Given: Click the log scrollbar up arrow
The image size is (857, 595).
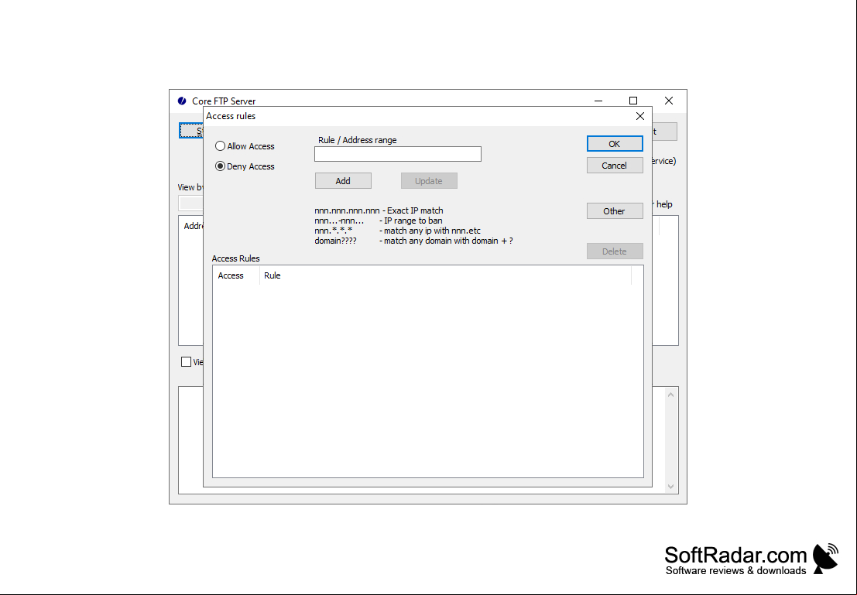Looking at the screenshot, I should tap(670, 395).
